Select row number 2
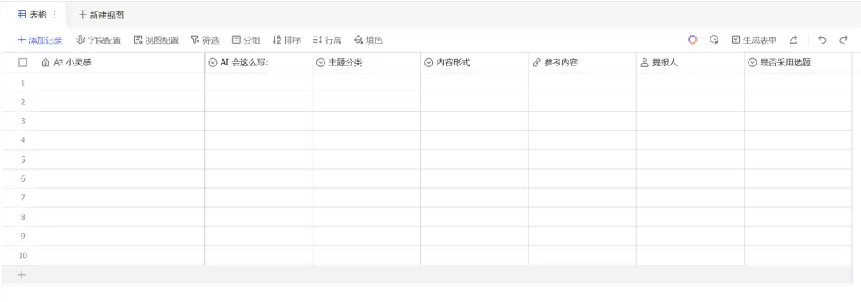 pos(22,101)
